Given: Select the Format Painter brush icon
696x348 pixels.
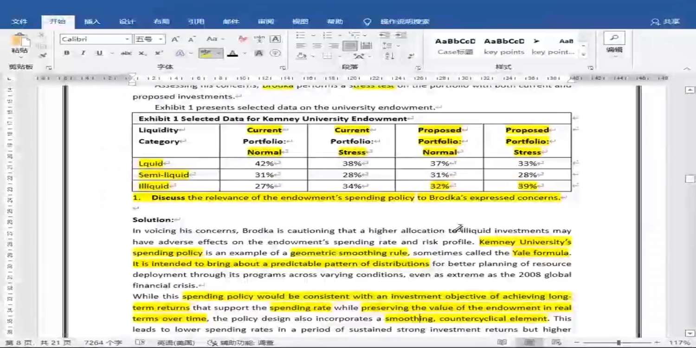Looking at the screenshot, I should tap(43, 56).
